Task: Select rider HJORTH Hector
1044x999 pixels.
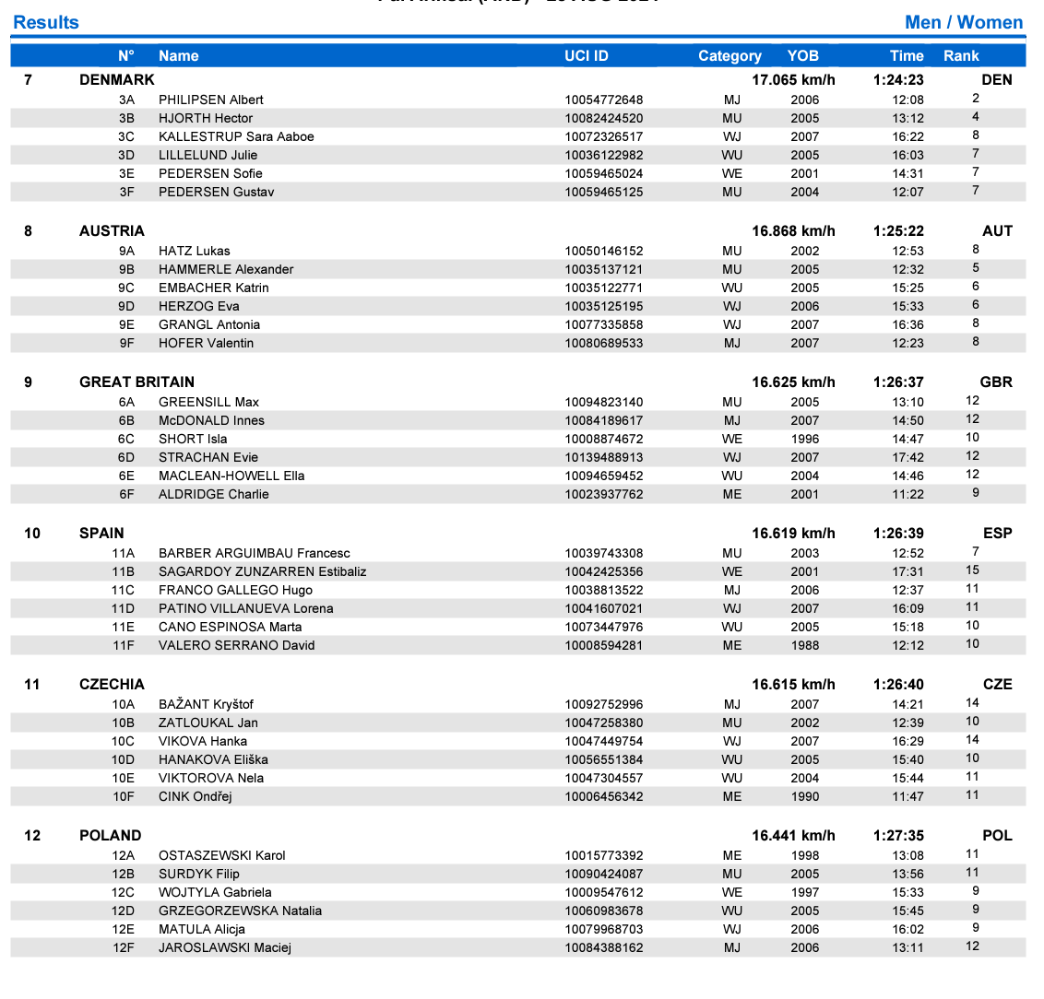Action: (206, 118)
